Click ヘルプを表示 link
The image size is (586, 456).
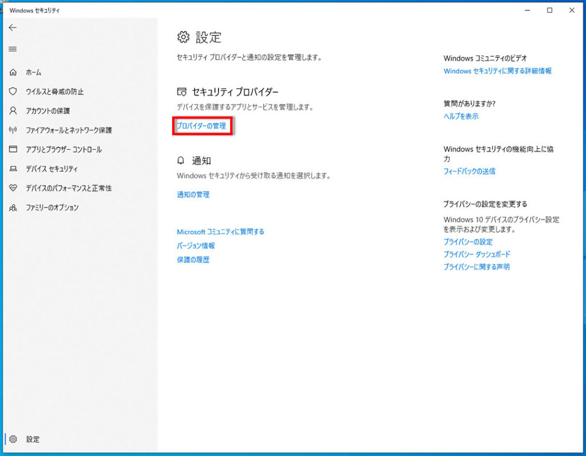coord(461,116)
